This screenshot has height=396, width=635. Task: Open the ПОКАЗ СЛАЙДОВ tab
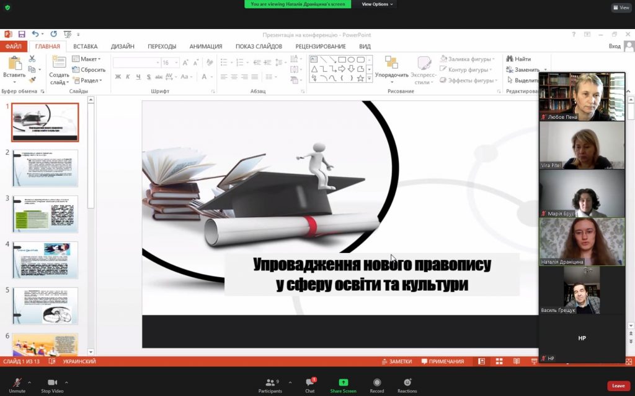[x=259, y=46]
